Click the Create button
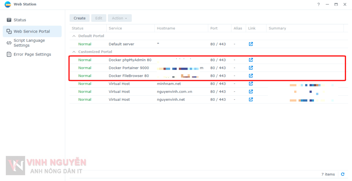The width and height of the screenshot is (352, 181). coord(79,18)
